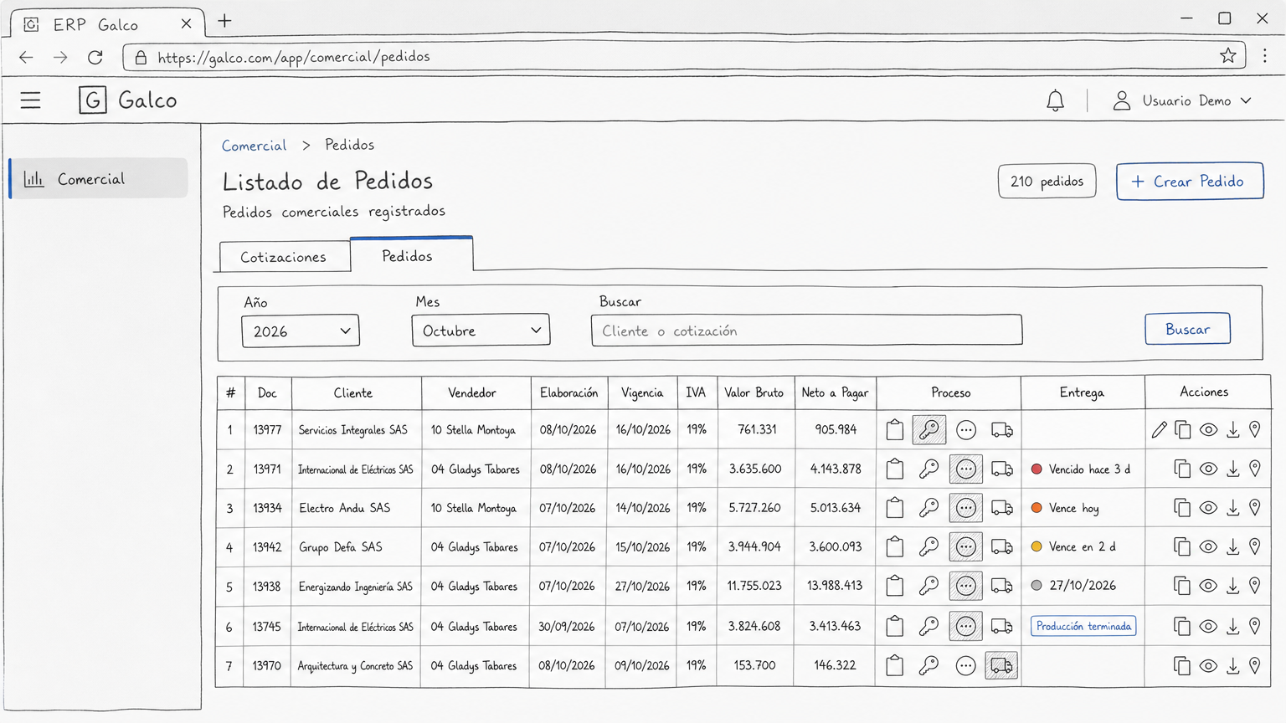Click client Servicios Integrales SAS
The width and height of the screenshot is (1286, 723).
click(x=352, y=430)
